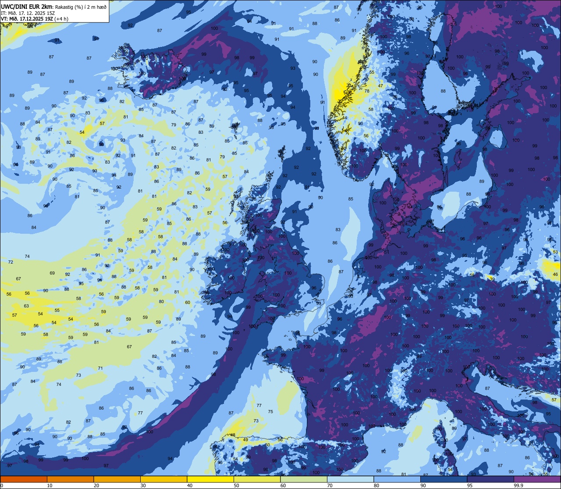The height and width of the screenshot is (489, 561).
Task: Click the '40' legend scale label
Action: click(190, 485)
